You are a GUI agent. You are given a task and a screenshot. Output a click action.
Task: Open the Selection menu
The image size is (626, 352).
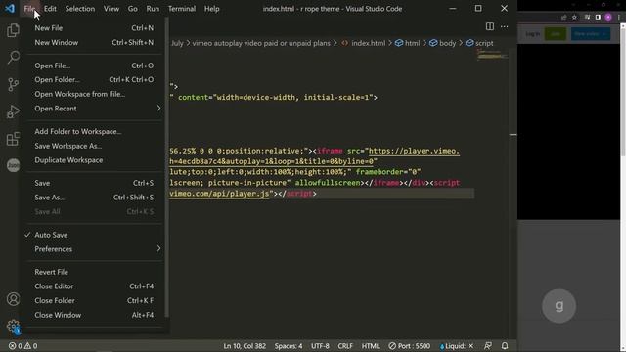[80, 9]
